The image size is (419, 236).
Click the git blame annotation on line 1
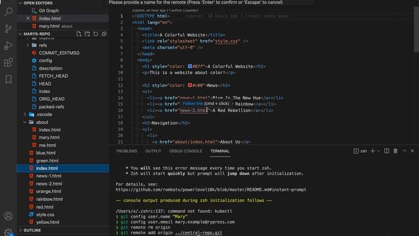click(236, 16)
